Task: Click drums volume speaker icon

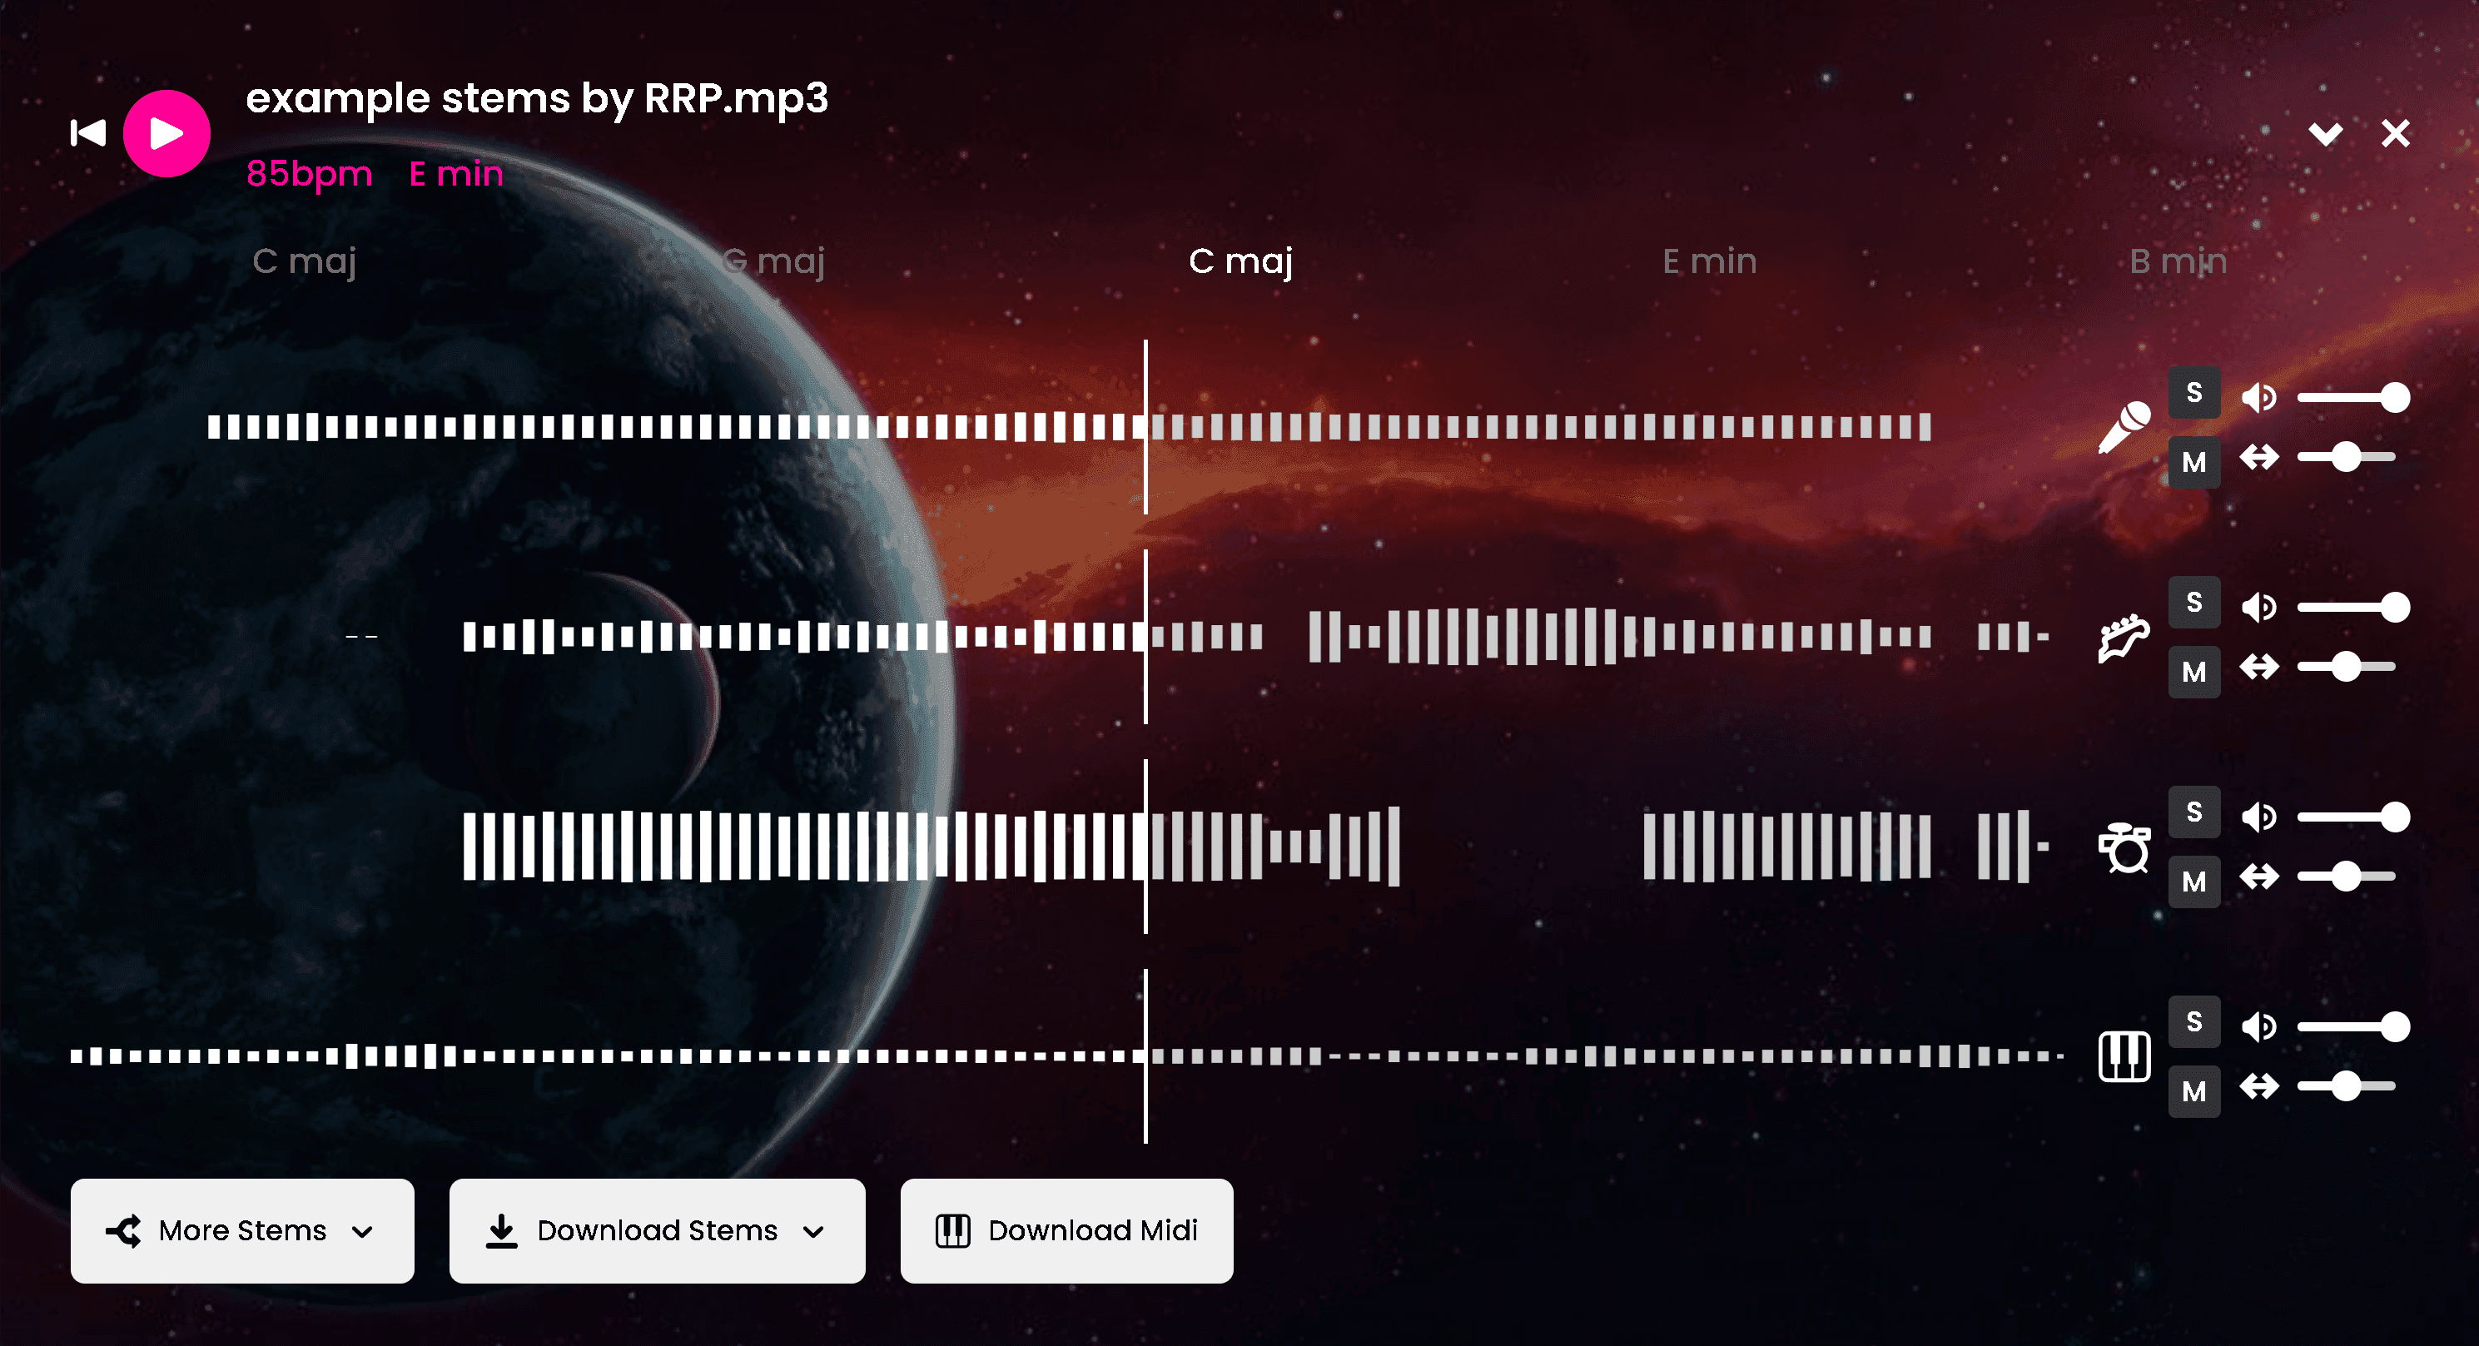Action: 2258,817
